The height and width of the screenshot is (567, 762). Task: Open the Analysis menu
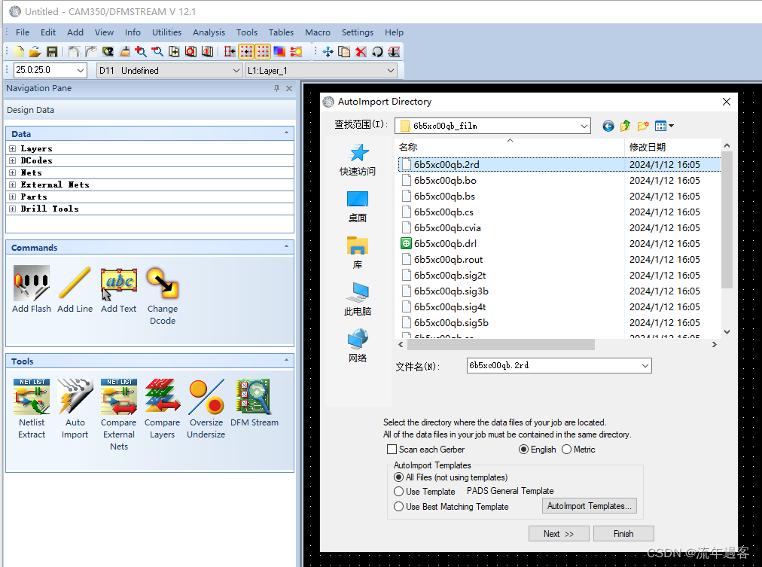click(x=209, y=32)
